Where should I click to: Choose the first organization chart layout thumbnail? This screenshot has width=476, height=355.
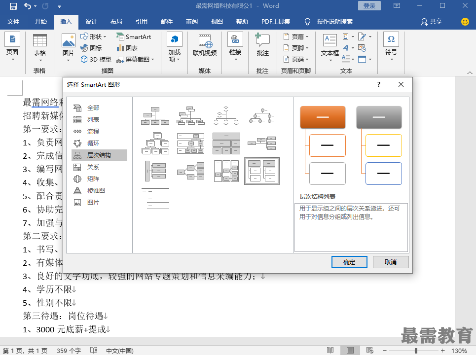coord(155,116)
